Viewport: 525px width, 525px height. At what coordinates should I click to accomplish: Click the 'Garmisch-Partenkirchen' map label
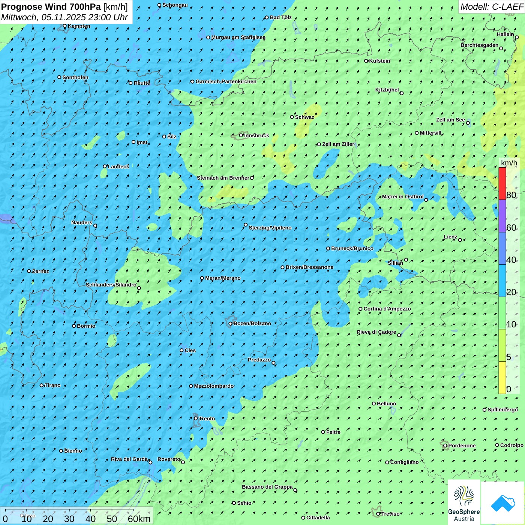[226, 82]
